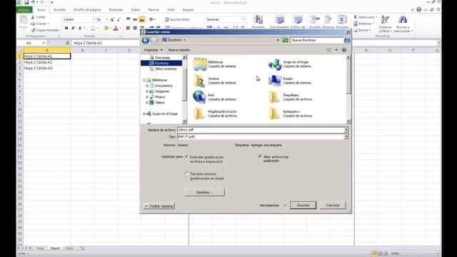This screenshot has width=457, height=257.
Task: Expand the Bibliotecas tree node
Action: click(x=144, y=80)
